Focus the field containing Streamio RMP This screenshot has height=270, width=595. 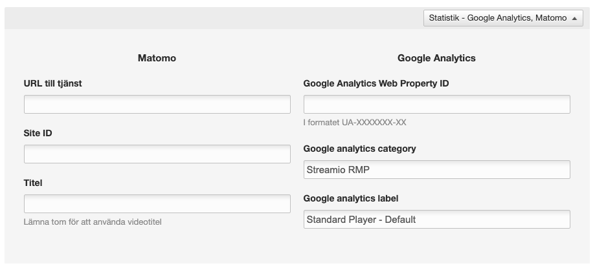pos(436,170)
